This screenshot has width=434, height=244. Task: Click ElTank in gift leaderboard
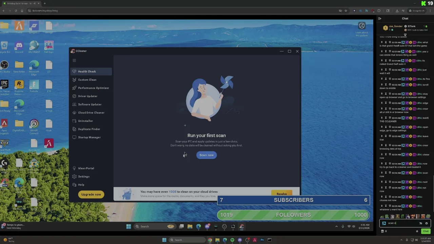(x=411, y=26)
